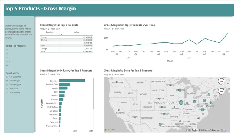
Task: Click the sort arrow under table header
Action: 61,34
